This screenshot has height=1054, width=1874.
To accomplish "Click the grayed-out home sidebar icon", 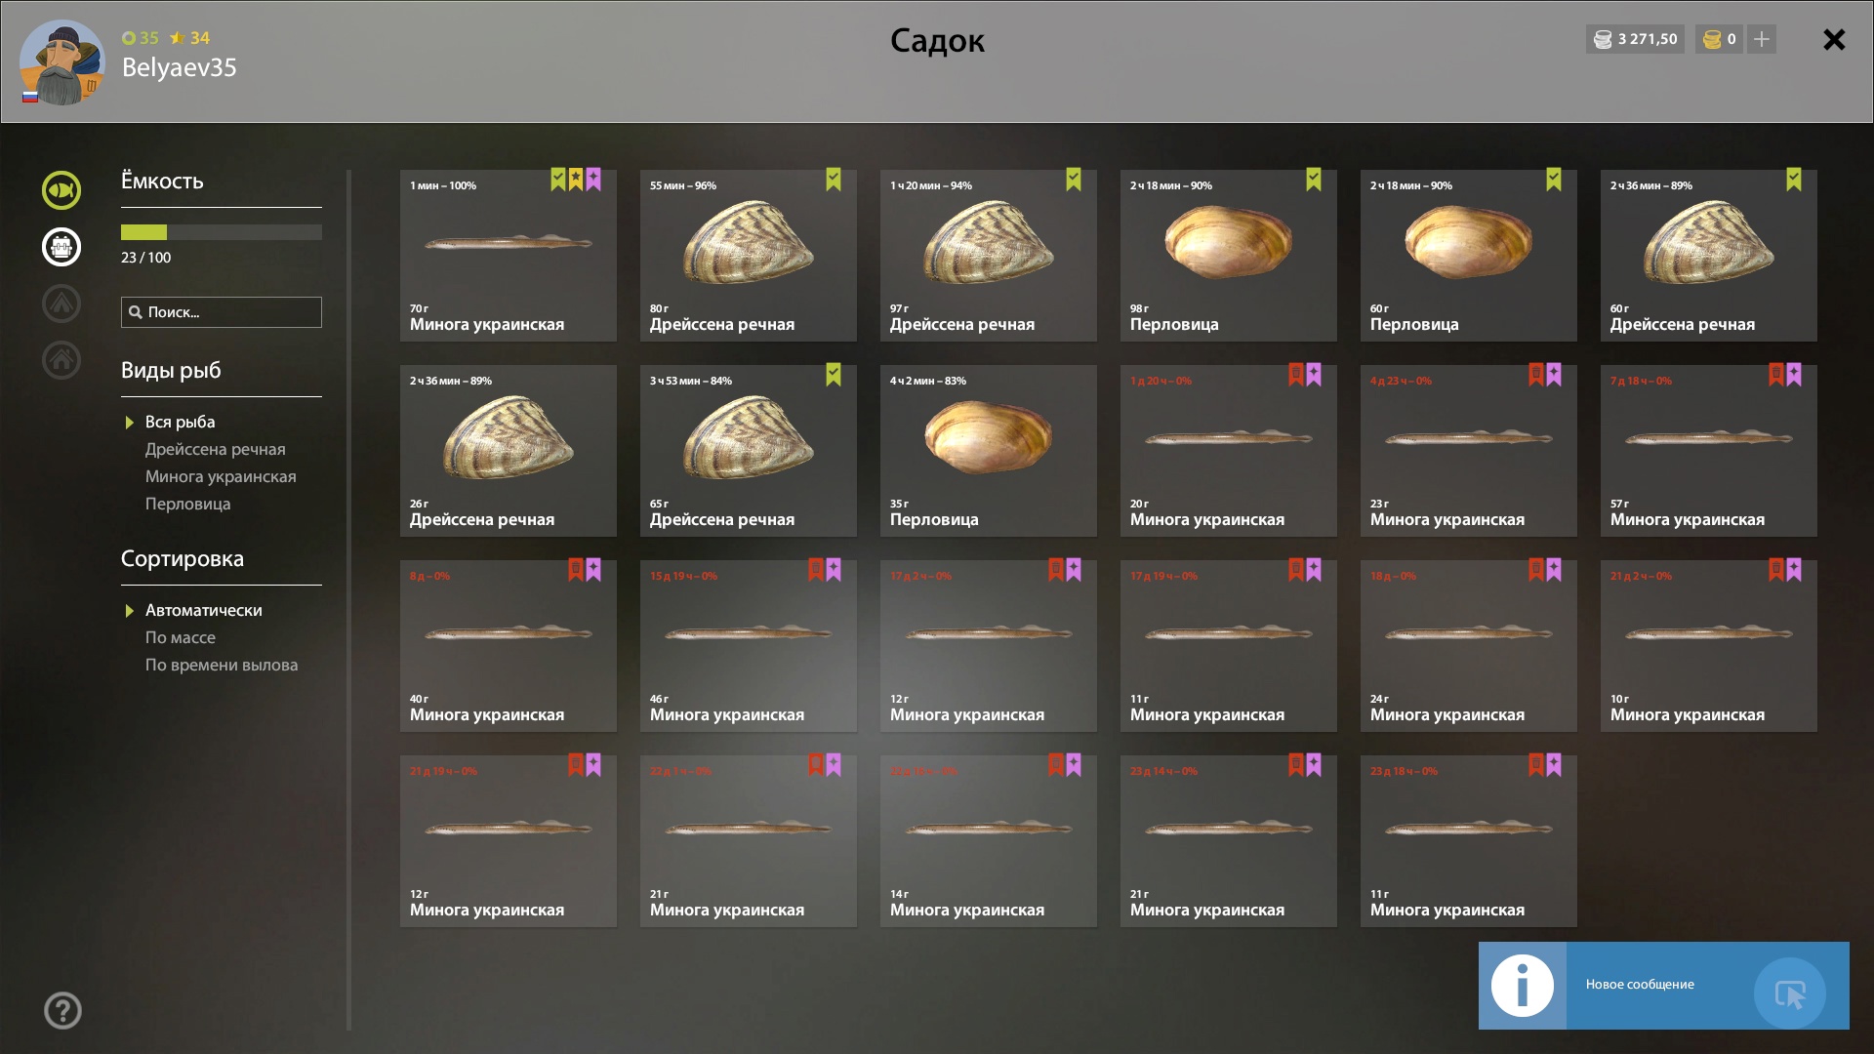I will point(61,360).
